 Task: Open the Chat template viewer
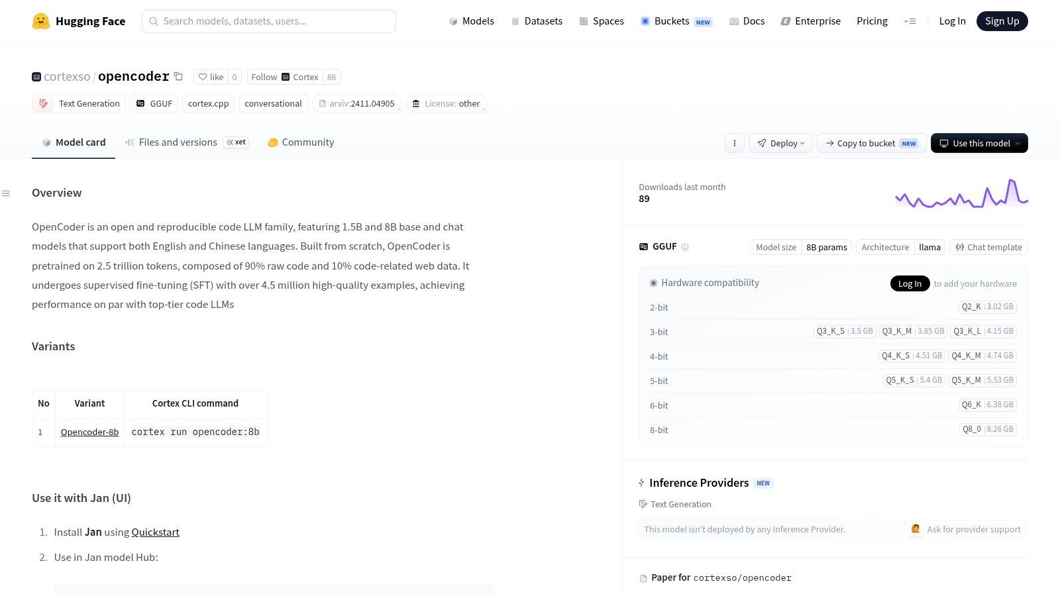[x=988, y=247]
